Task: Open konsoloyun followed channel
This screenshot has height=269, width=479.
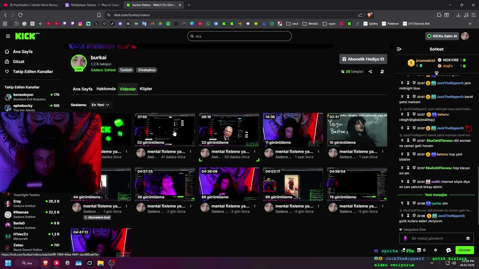Action: coord(32,97)
